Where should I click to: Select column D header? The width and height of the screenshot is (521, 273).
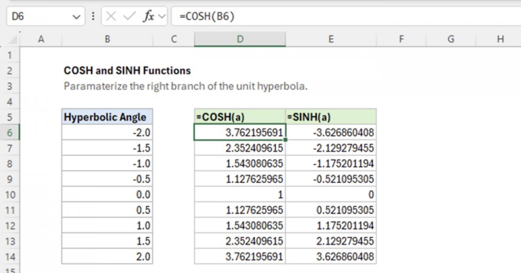(x=240, y=39)
